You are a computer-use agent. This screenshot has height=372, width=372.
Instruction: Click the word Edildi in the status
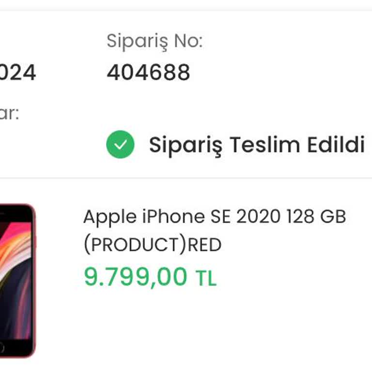pos(336,144)
